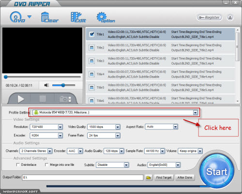Click the title list scrollbar up arrow

pos(238,30)
